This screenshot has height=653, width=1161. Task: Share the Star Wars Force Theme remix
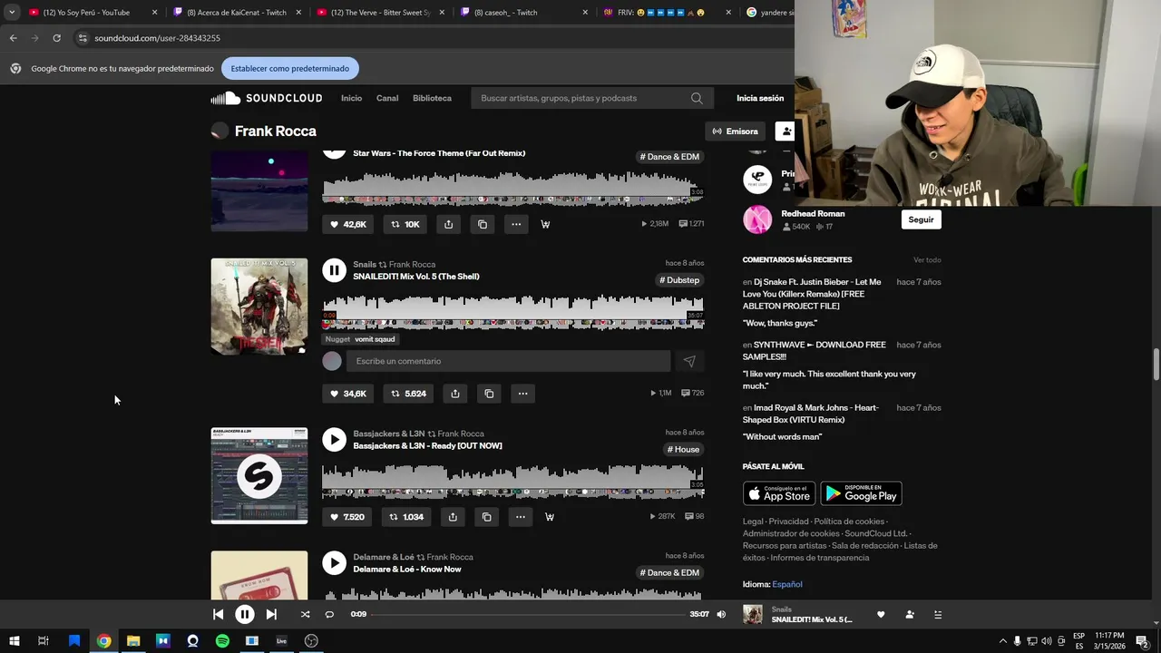[x=448, y=224]
